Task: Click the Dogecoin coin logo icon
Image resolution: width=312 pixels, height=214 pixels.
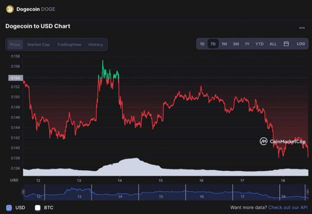Action: [x=10, y=9]
